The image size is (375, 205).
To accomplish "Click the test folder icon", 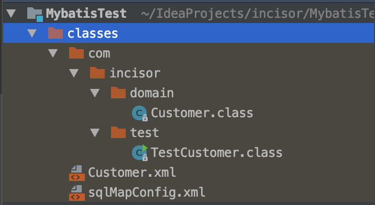I will pos(118,132).
